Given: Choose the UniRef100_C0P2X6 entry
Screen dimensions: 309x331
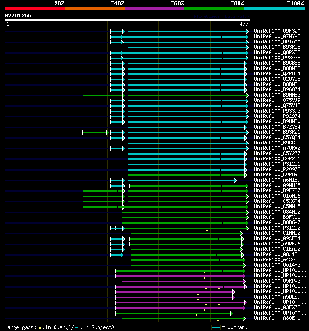Looking at the screenshot, I should point(277,158).
